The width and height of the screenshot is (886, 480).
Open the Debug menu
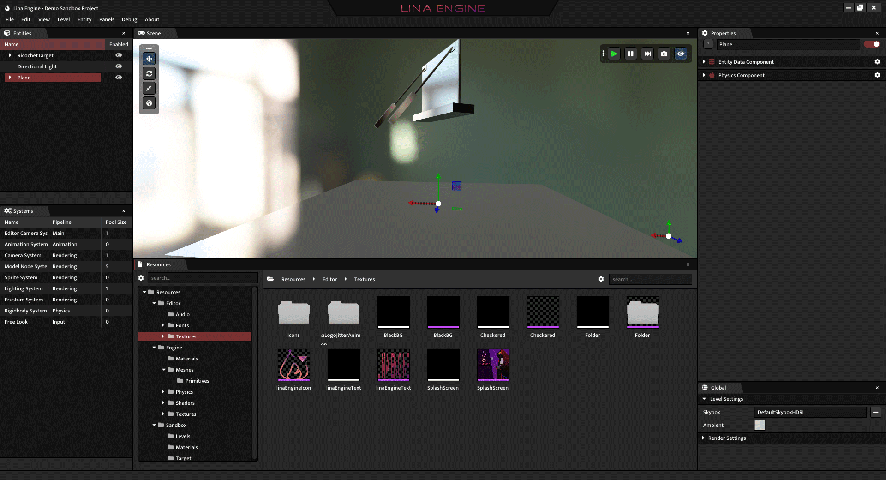130,19
